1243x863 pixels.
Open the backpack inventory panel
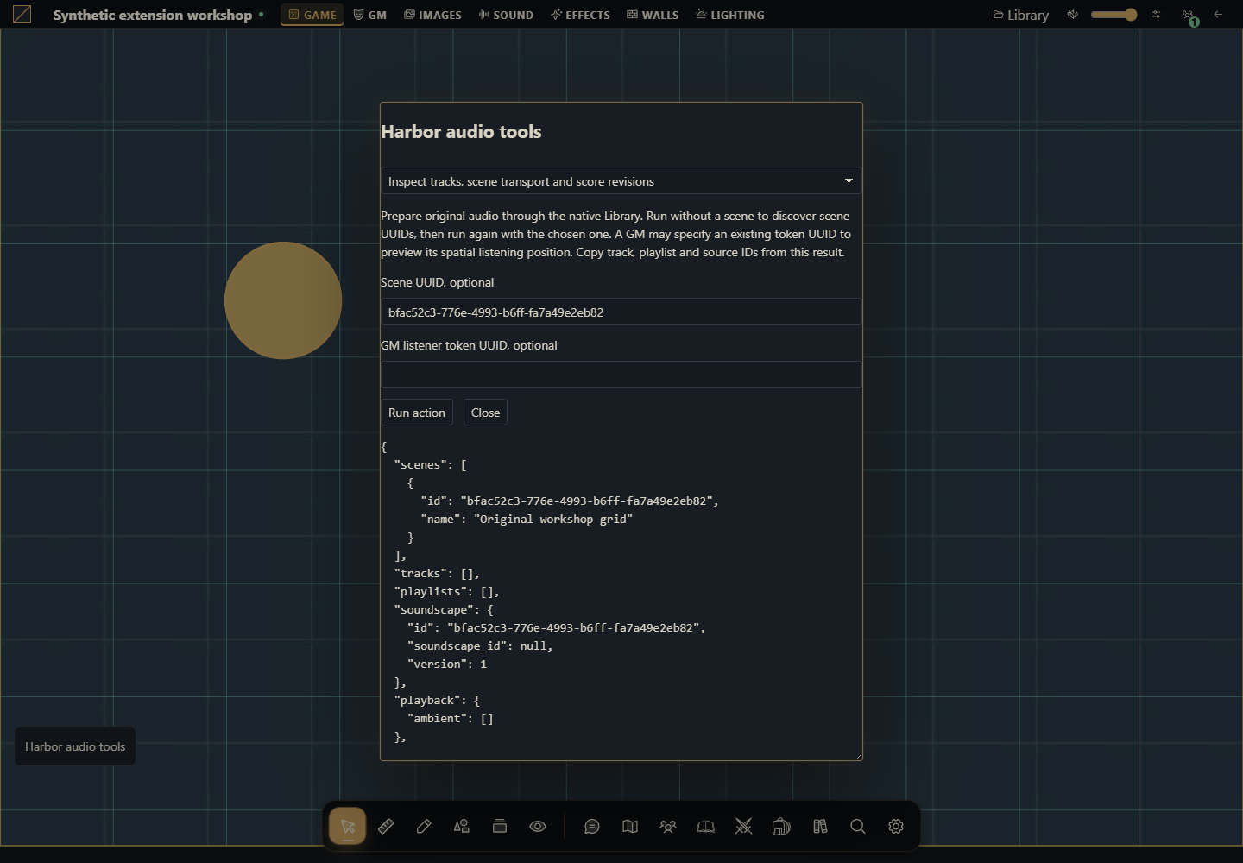(x=782, y=826)
